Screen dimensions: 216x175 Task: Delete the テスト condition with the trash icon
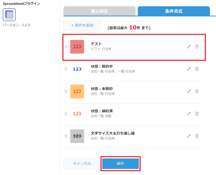[x=197, y=46]
